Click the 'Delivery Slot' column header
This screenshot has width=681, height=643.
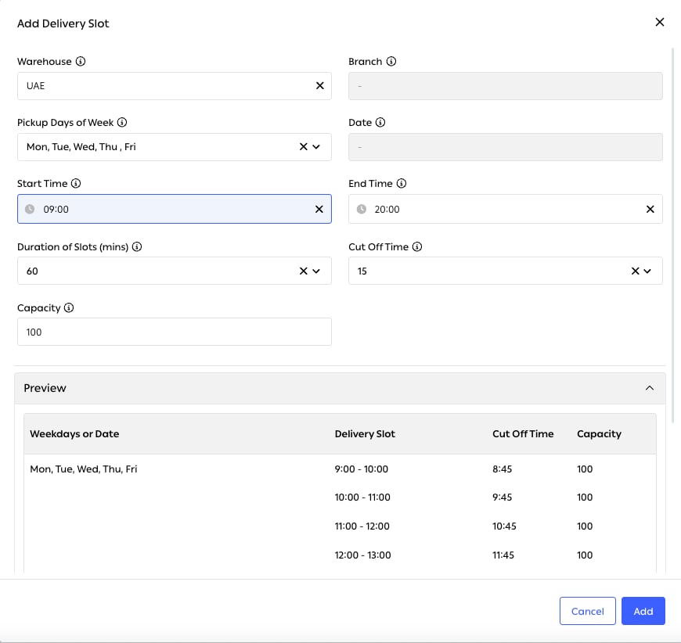pyautogui.click(x=365, y=433)
